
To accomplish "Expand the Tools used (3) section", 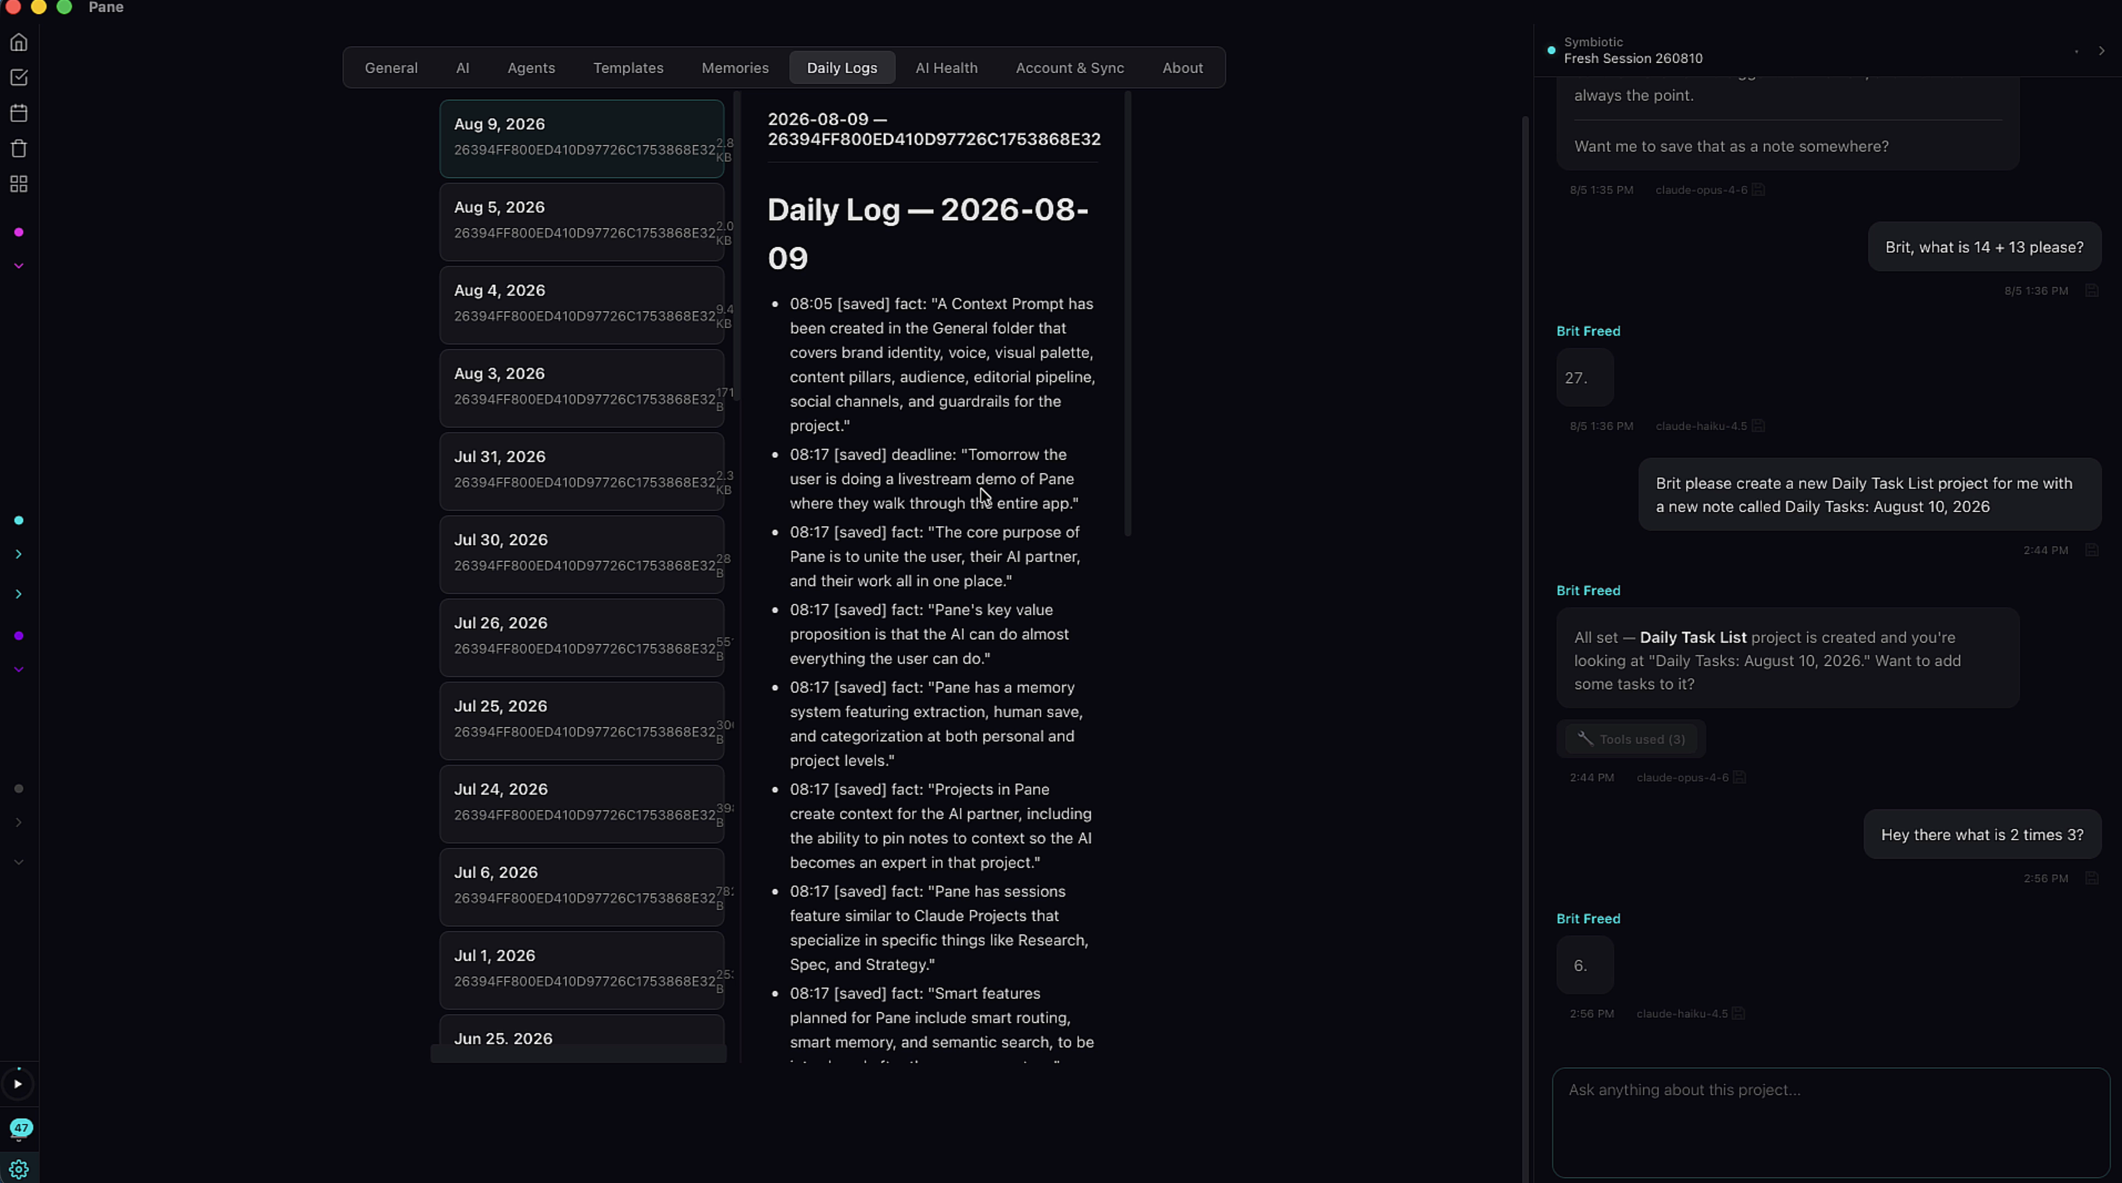I will (x=1631, y=739).
